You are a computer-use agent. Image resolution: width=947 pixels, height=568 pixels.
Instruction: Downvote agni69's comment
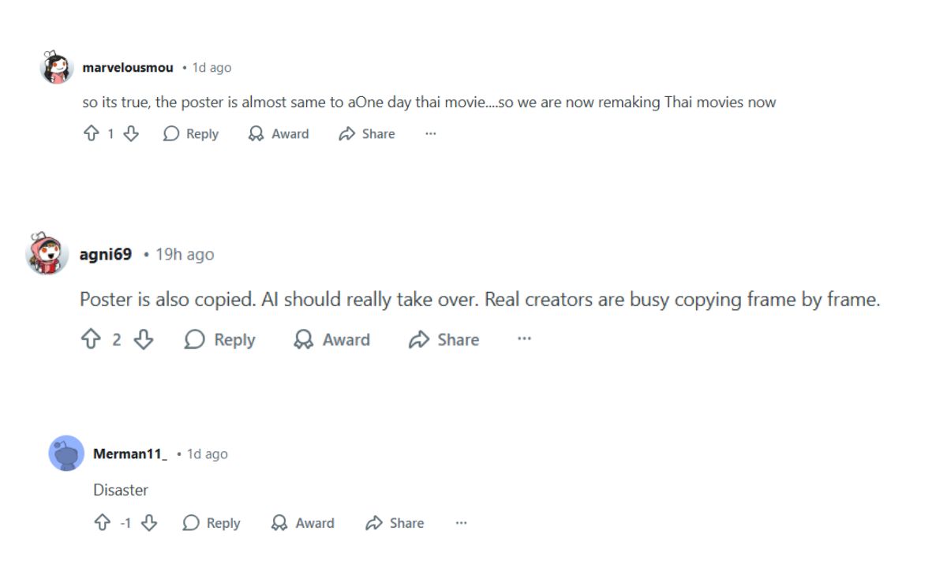click(x=144, y=339)
